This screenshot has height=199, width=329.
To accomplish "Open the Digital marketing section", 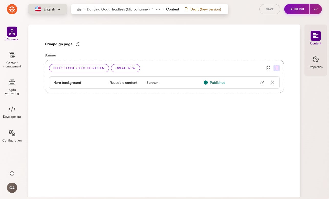I will pyautogui.click(x=12, y=87).
